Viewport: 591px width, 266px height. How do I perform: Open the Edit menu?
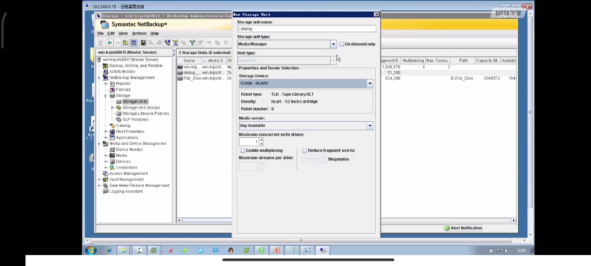click(x=111, y=33)
